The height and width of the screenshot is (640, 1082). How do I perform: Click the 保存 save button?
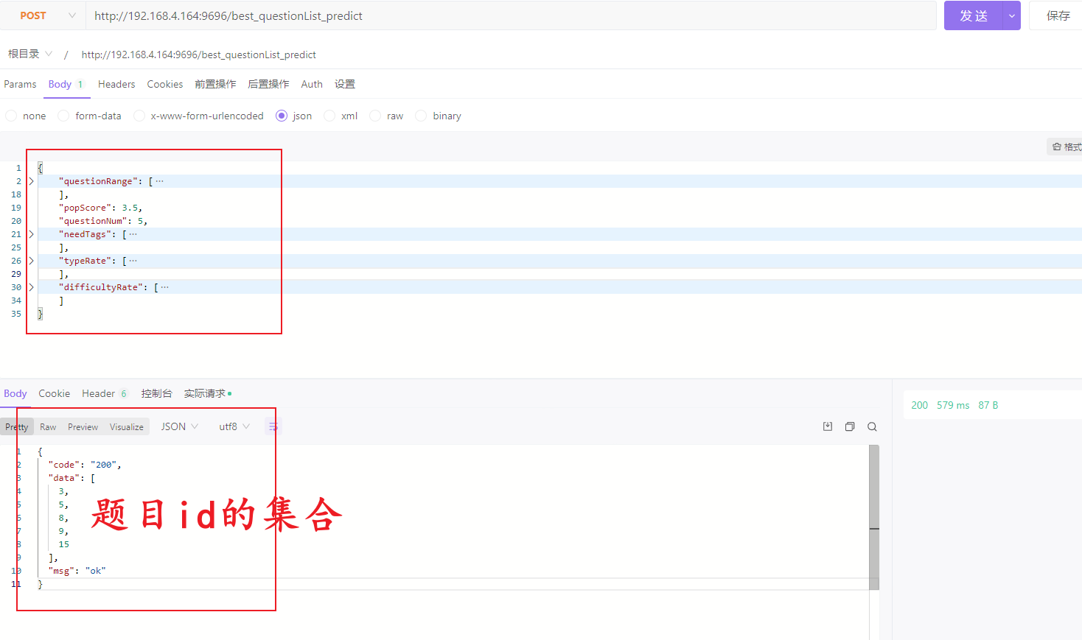tap(1058, 15)
